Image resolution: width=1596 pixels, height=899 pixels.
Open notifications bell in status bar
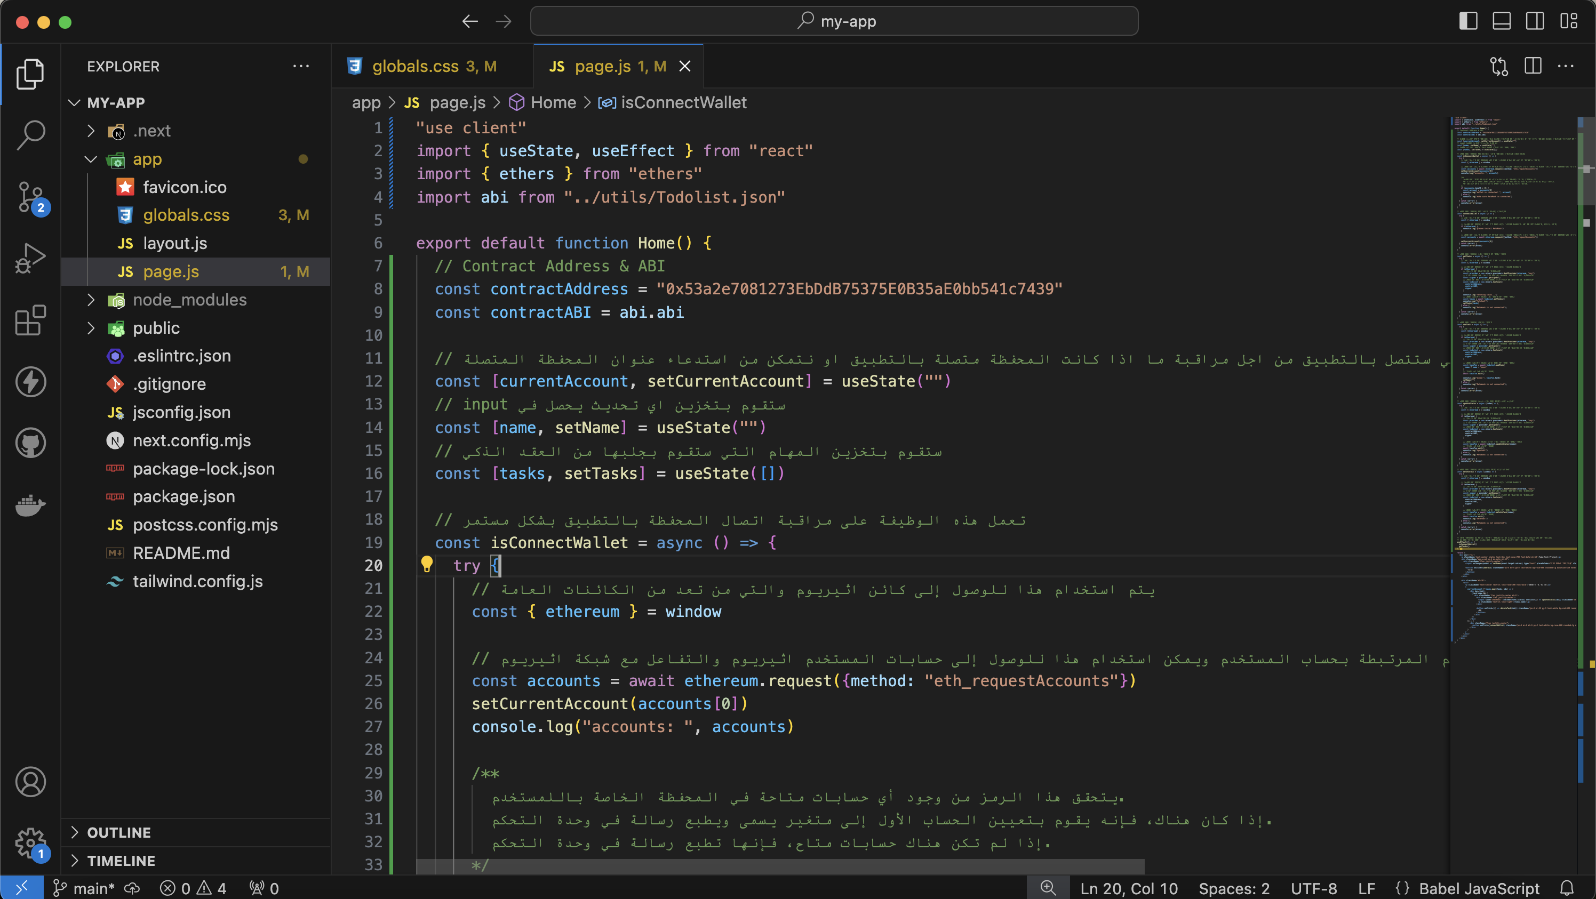(x=1567, y=888)
